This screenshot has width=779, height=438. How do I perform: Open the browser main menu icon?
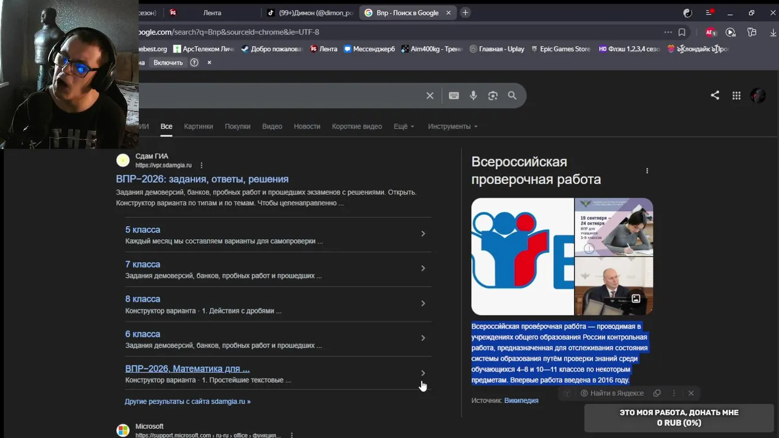click(710, 13)
